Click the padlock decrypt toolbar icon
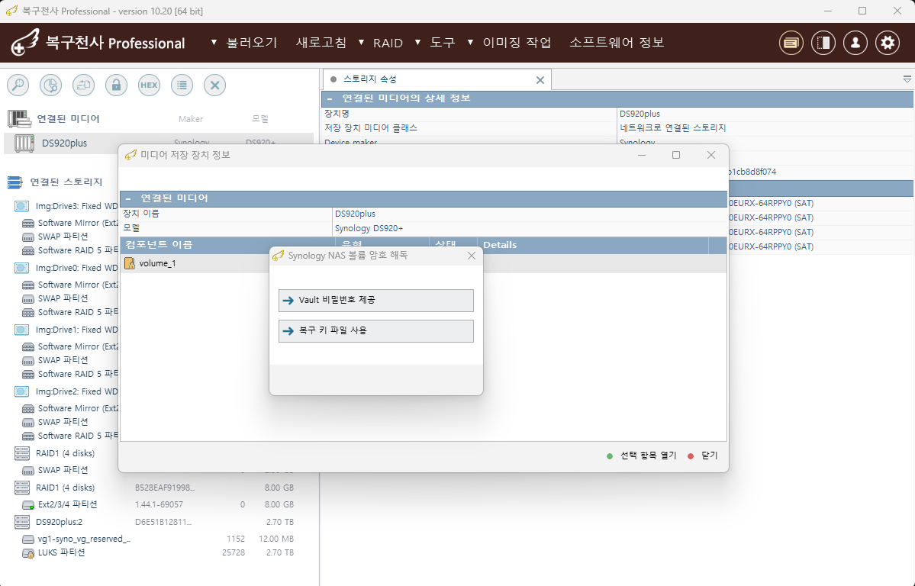The image size is (915, 586). (116, 85)
